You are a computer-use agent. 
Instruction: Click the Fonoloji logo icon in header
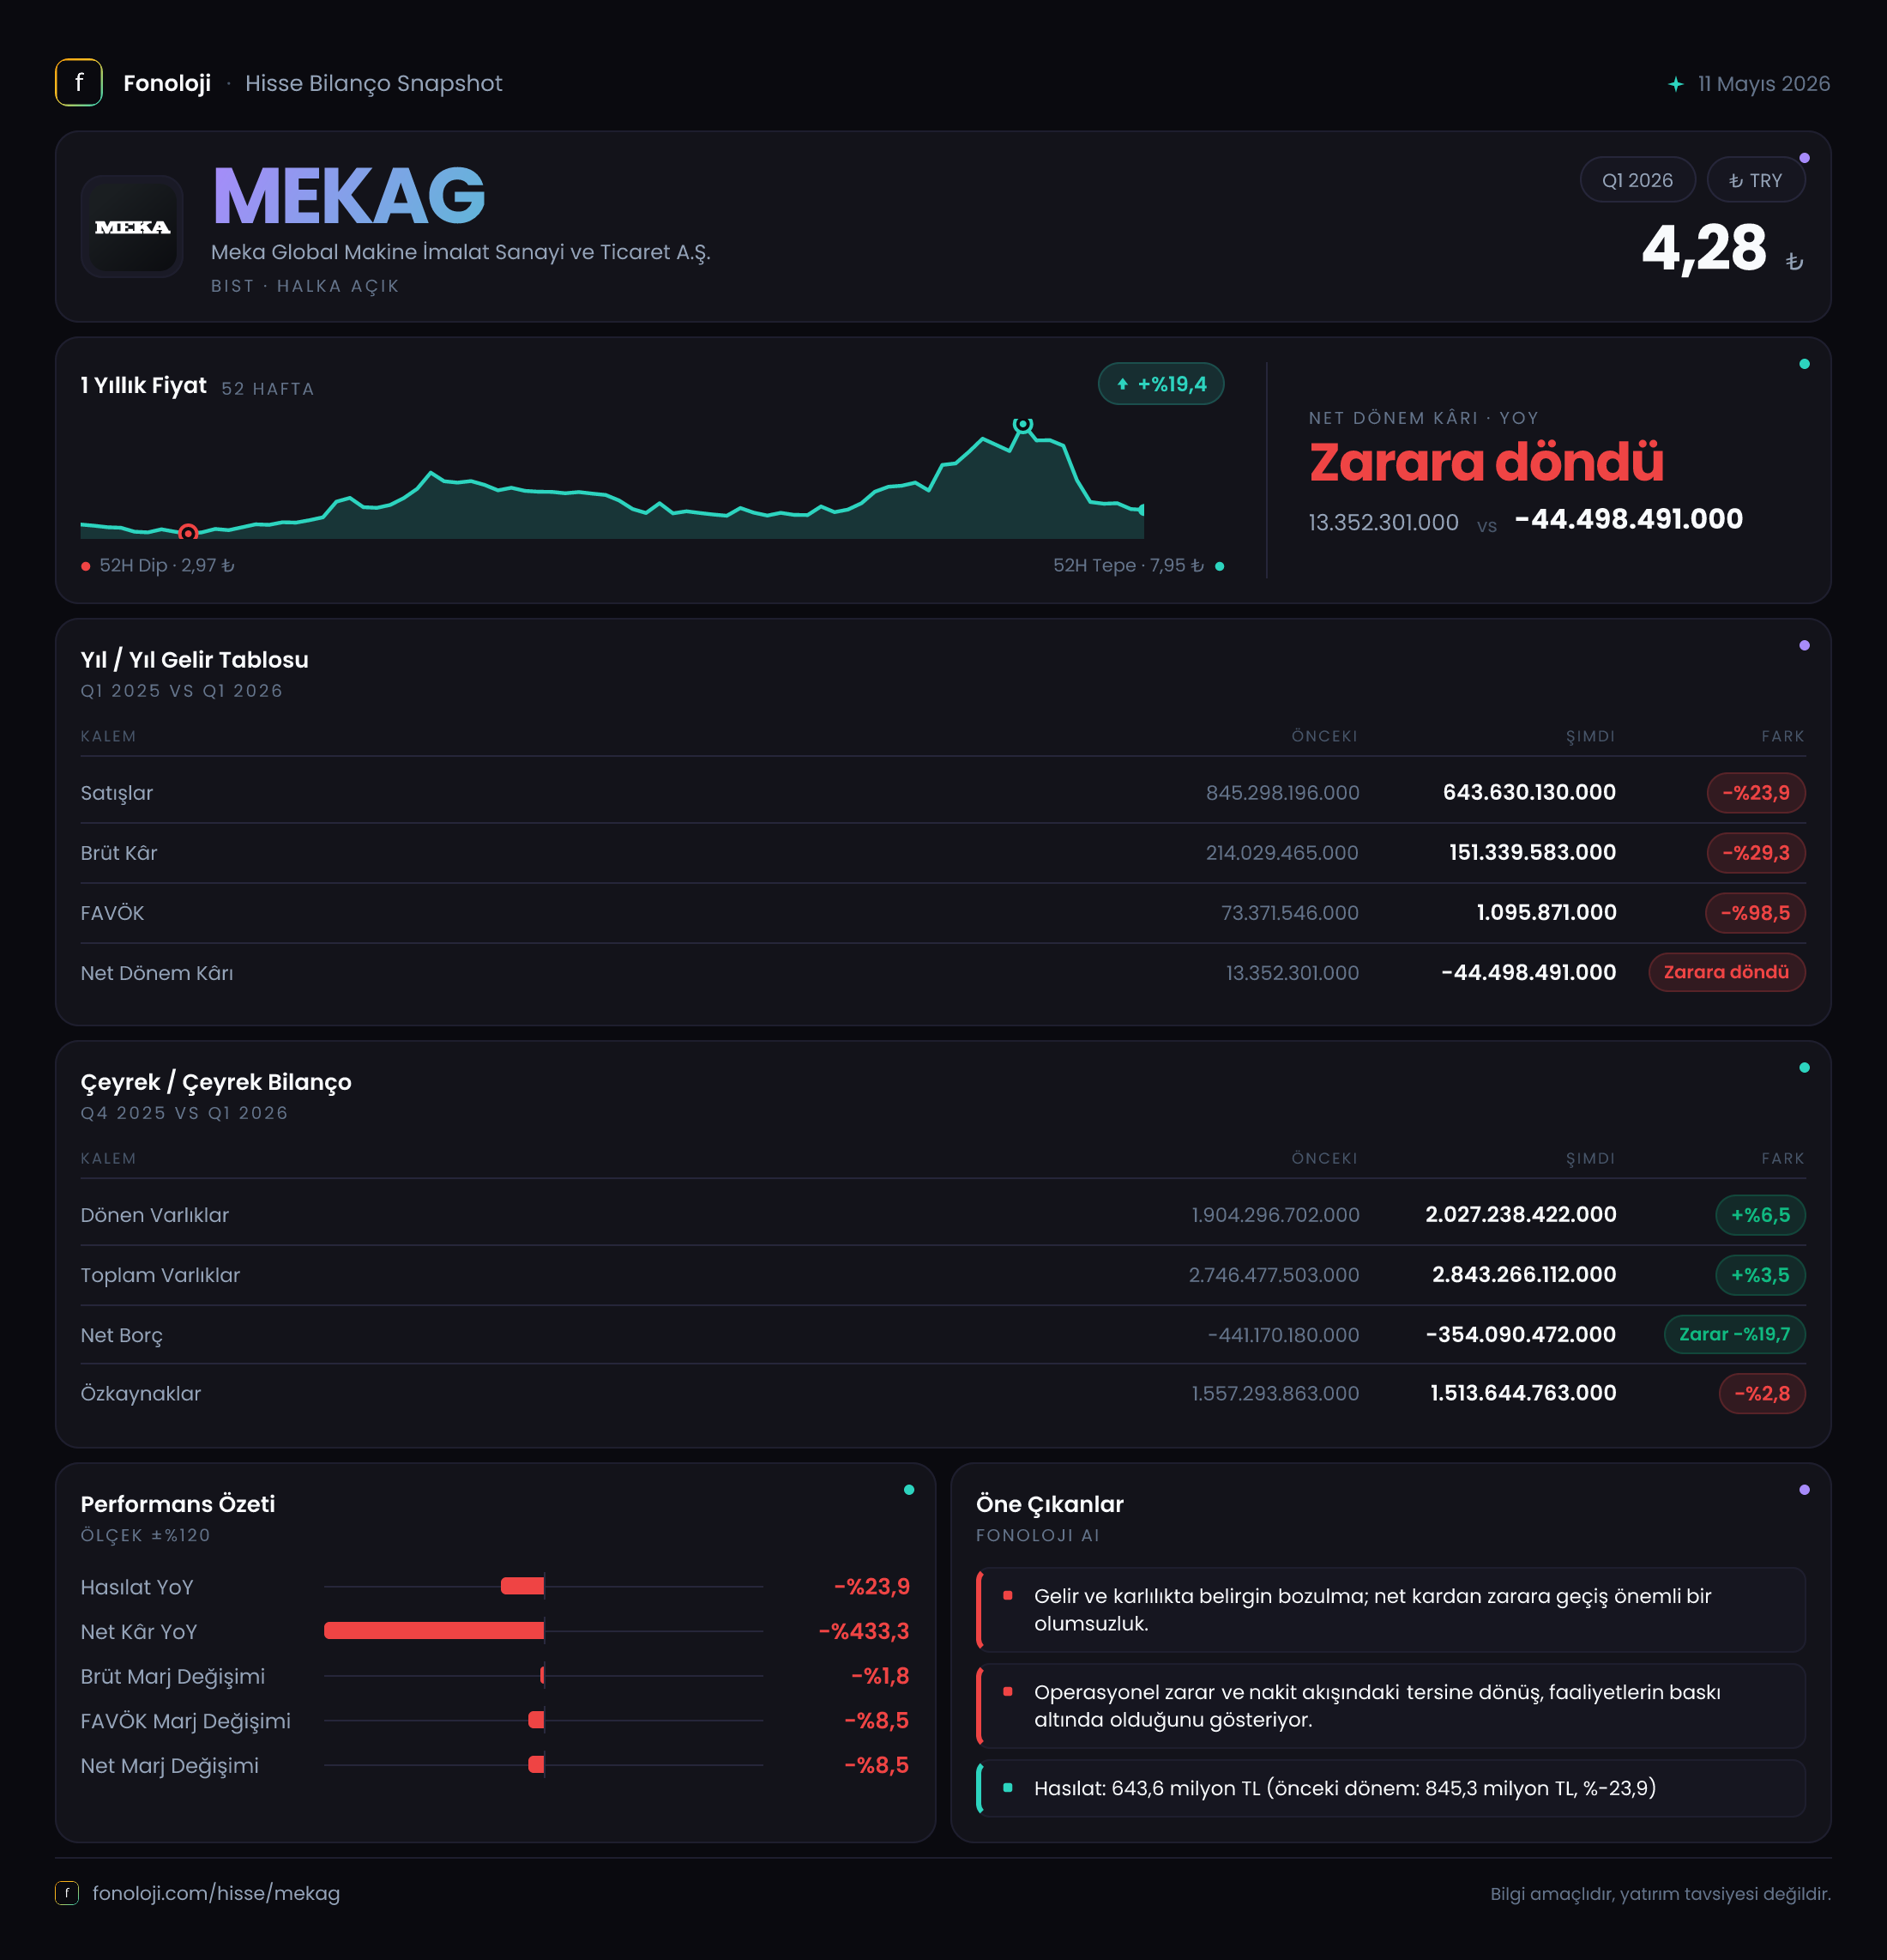(79, 83)
